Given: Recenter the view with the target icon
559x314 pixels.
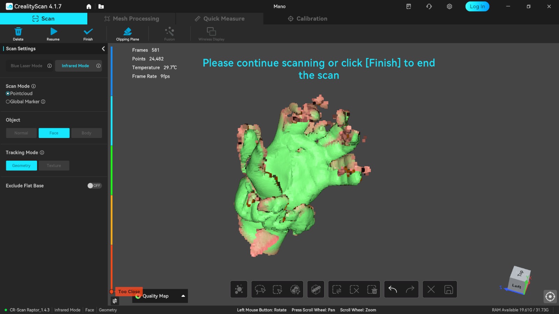Looking at the screenshot, I should [x=550, y=297].
